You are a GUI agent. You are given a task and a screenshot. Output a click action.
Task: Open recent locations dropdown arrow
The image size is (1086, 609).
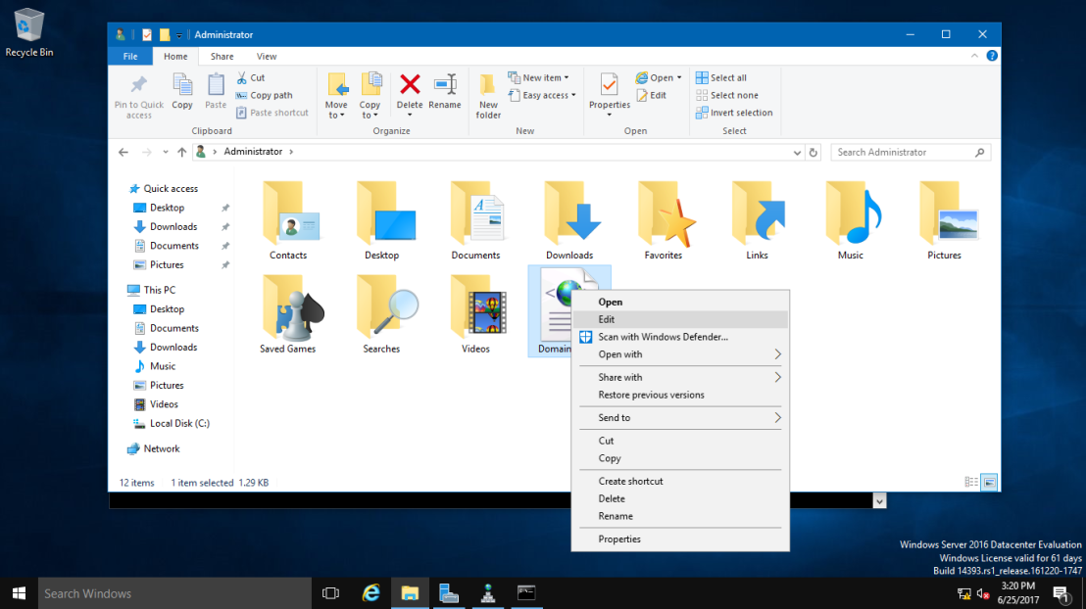(165, 152)
